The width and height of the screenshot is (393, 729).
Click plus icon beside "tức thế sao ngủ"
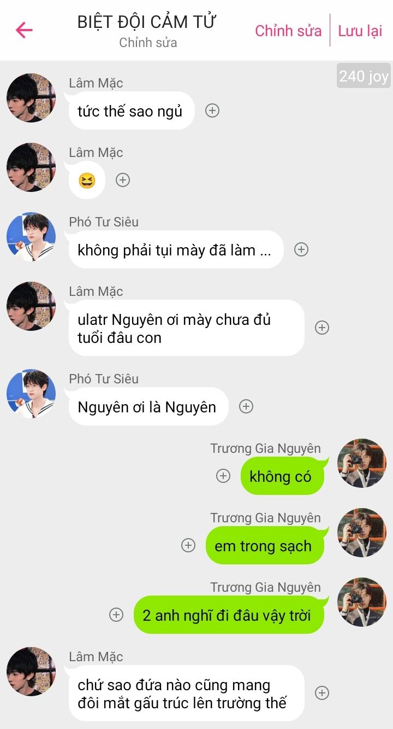[212, 110]
